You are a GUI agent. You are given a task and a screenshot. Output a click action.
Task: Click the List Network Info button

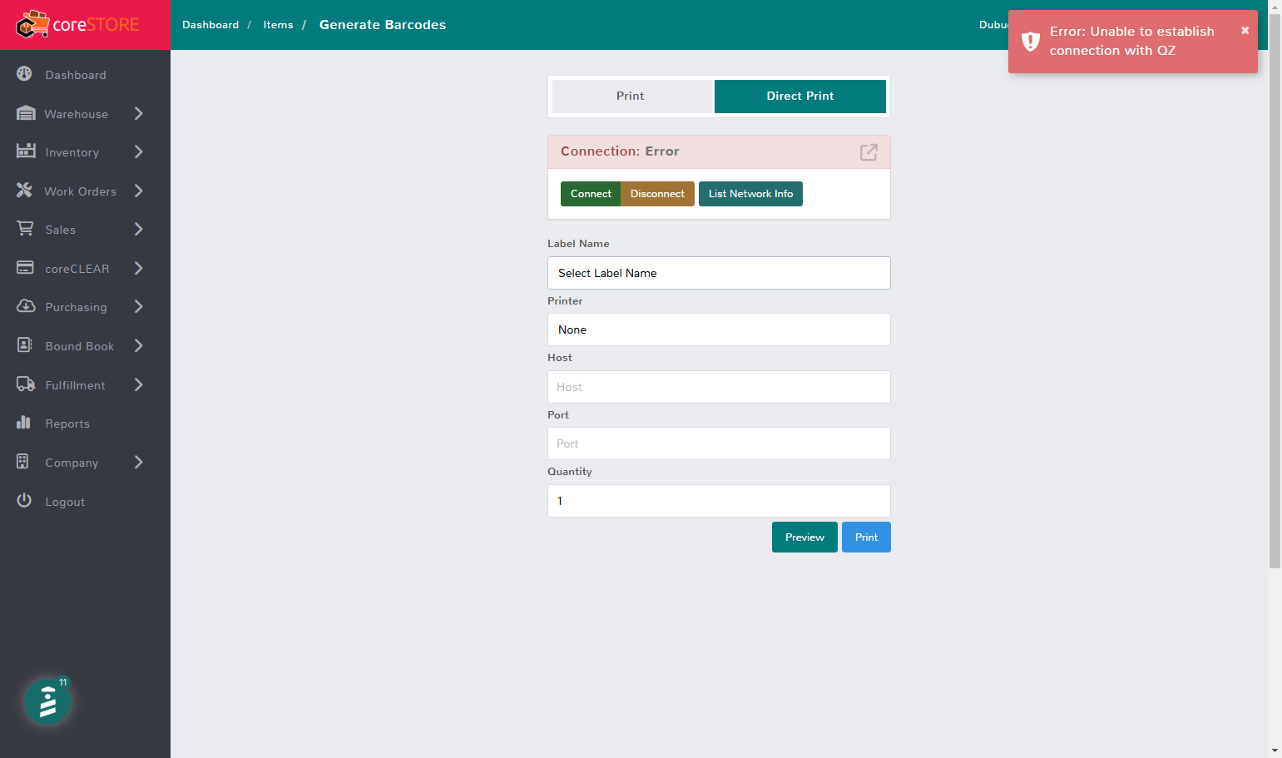(x=750, y=194)
